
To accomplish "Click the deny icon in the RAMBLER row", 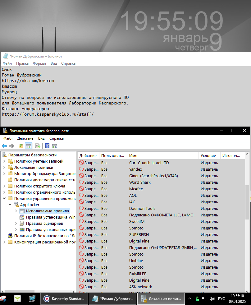I will pos(81,274).
